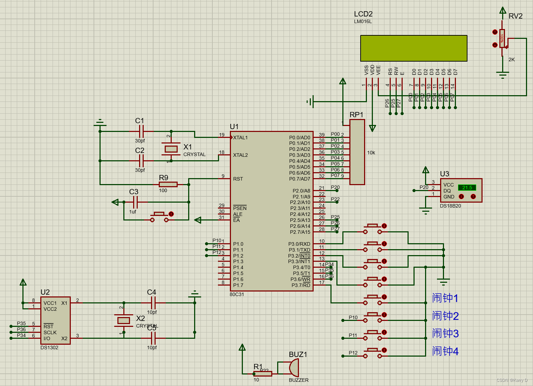Select the DS1302 chip U2
533x386 pixels.
click(55, 321)
